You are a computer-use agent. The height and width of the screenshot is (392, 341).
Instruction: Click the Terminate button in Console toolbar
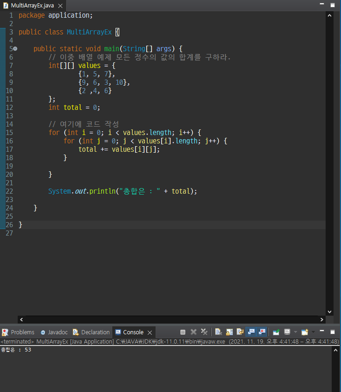point(183,332)
